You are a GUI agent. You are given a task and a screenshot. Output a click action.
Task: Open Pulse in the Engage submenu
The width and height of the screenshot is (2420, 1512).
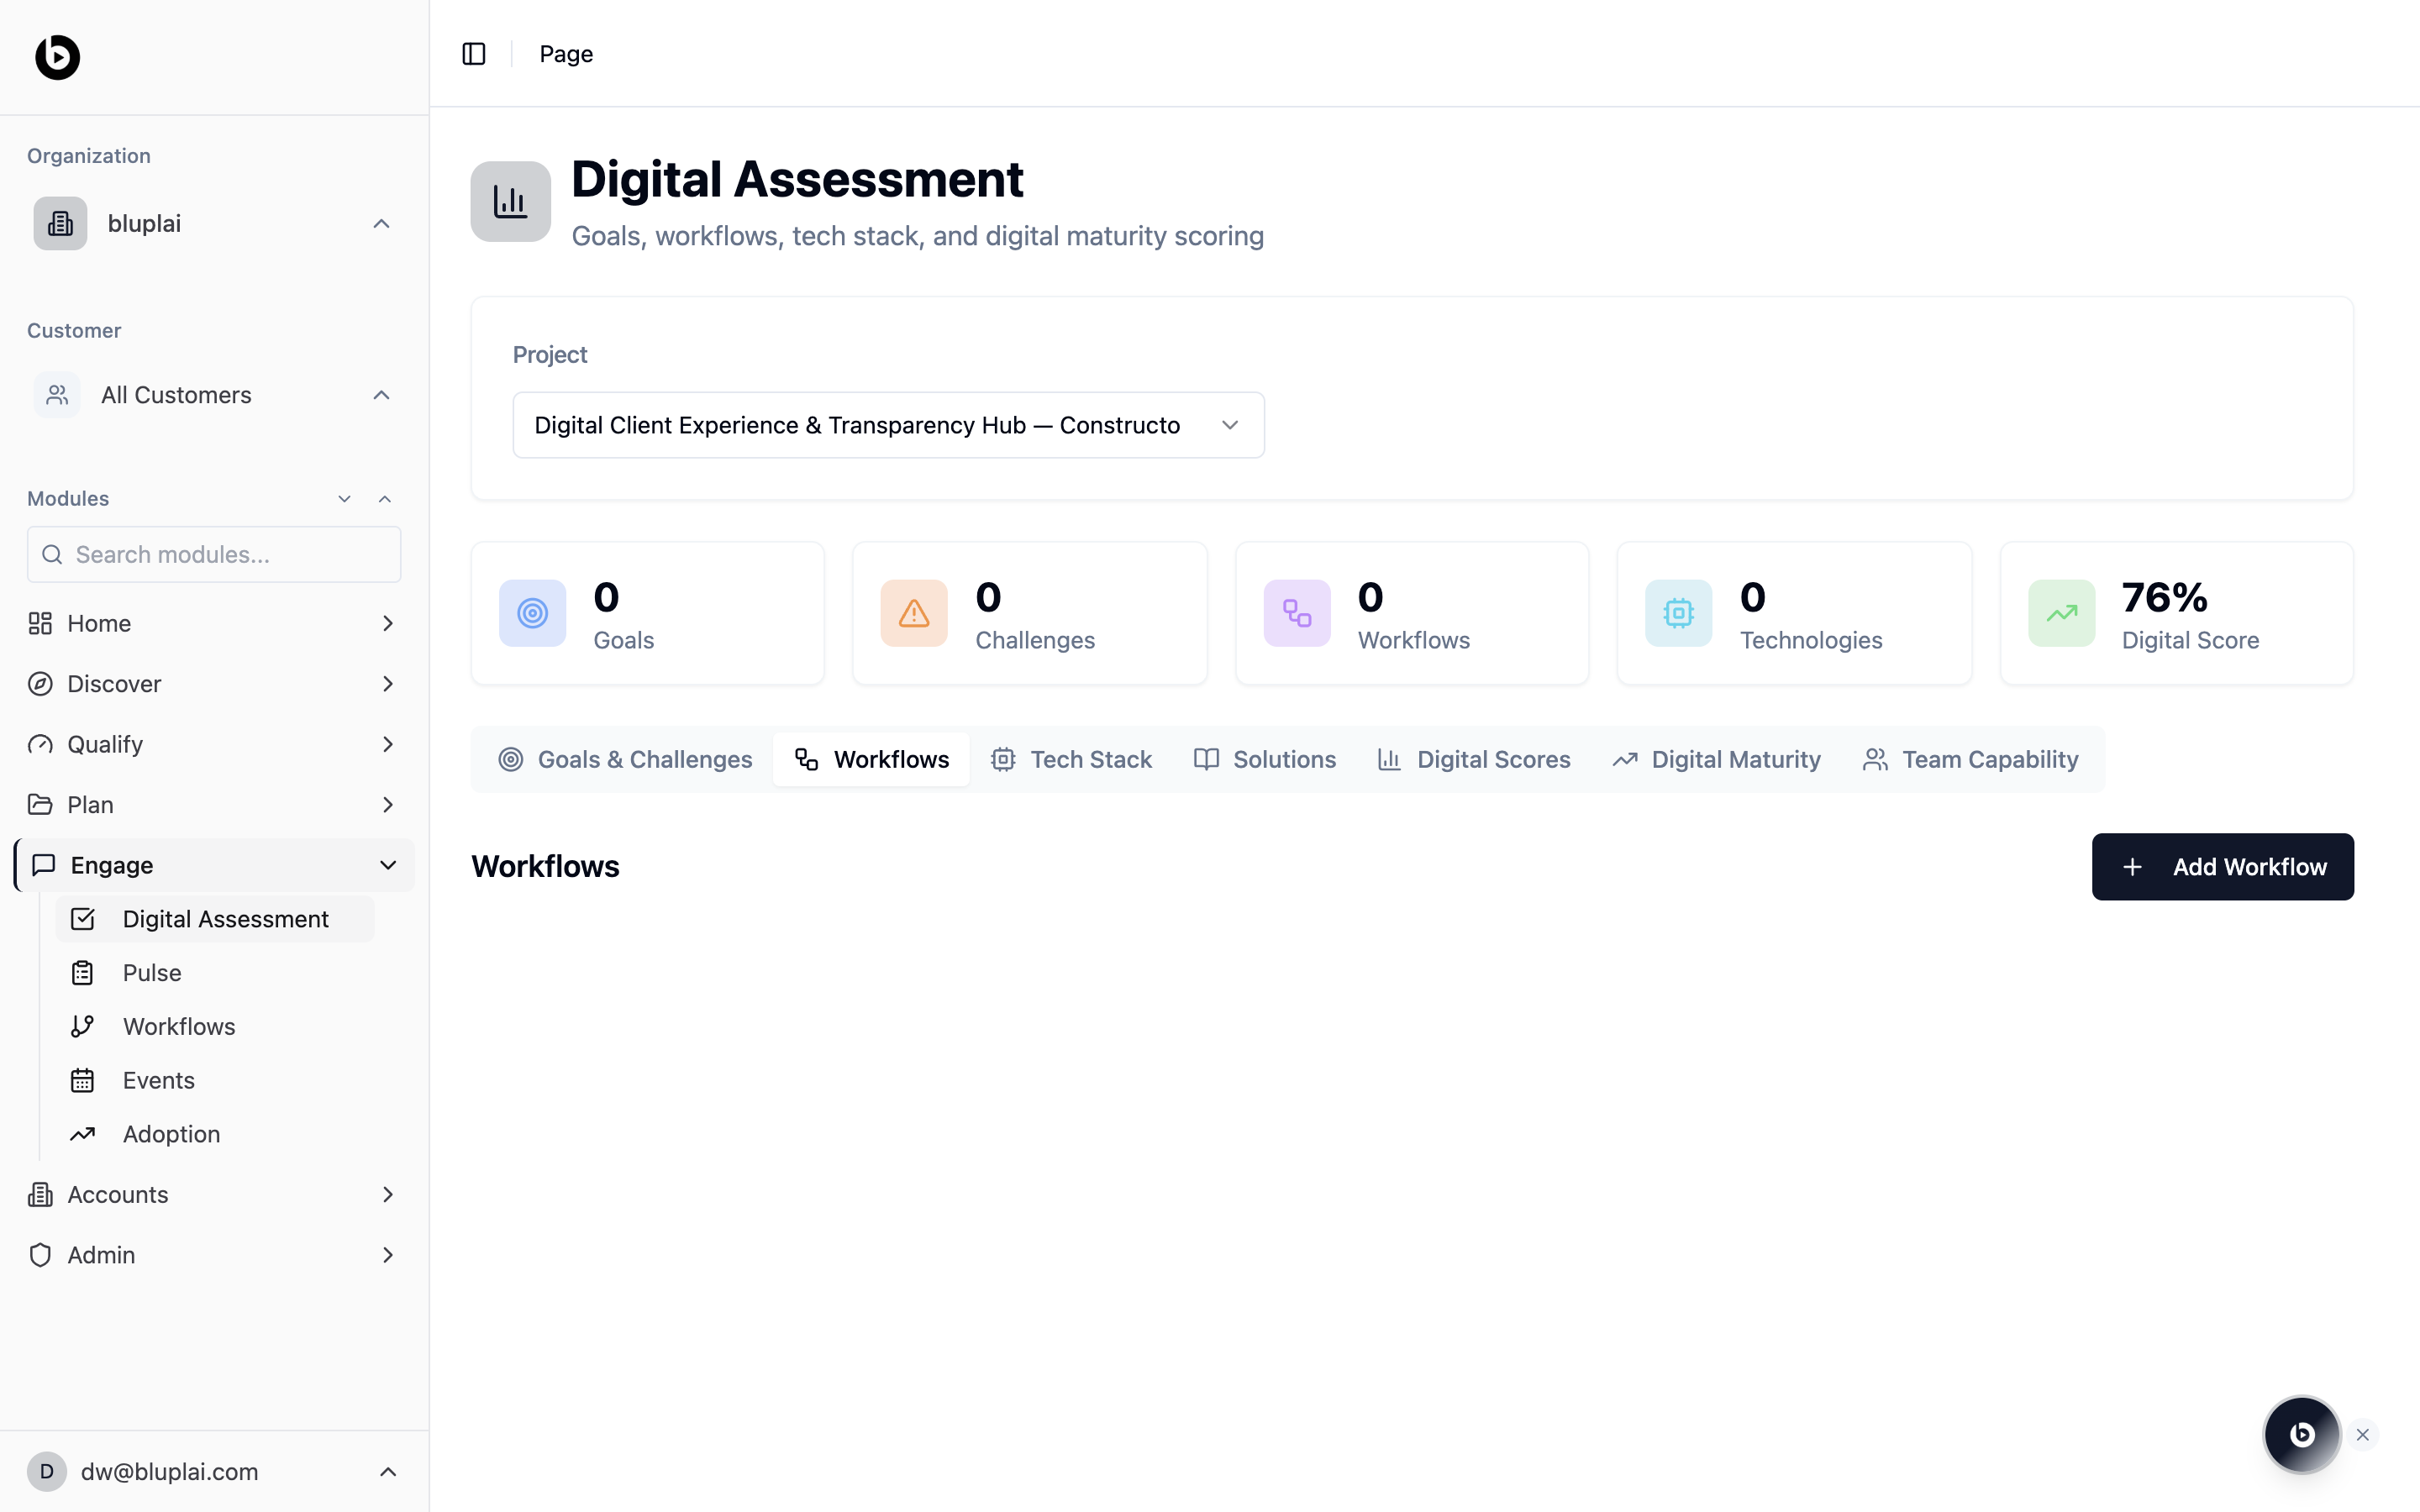tap(152, 973)
